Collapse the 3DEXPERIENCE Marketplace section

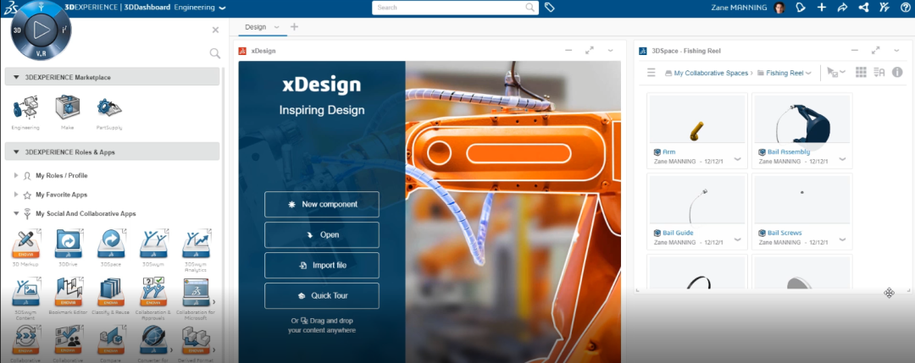(x=16, y=77)
